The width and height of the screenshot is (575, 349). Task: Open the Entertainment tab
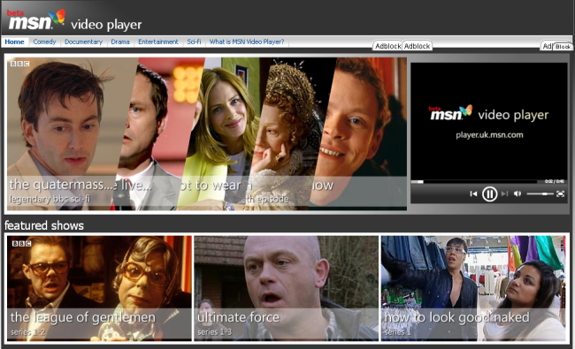(158, 42)
